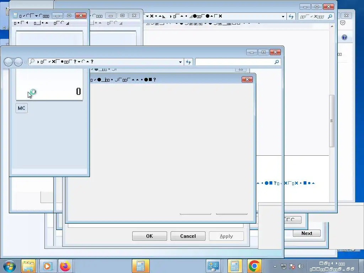Click the blue link in back Explorer window
This screenshot has width=364, height=273.
(x=285, y=183)
